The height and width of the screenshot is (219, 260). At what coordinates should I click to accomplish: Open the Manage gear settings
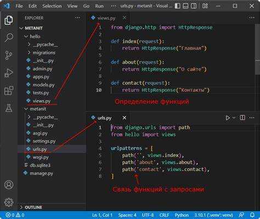tap(9, 203)
